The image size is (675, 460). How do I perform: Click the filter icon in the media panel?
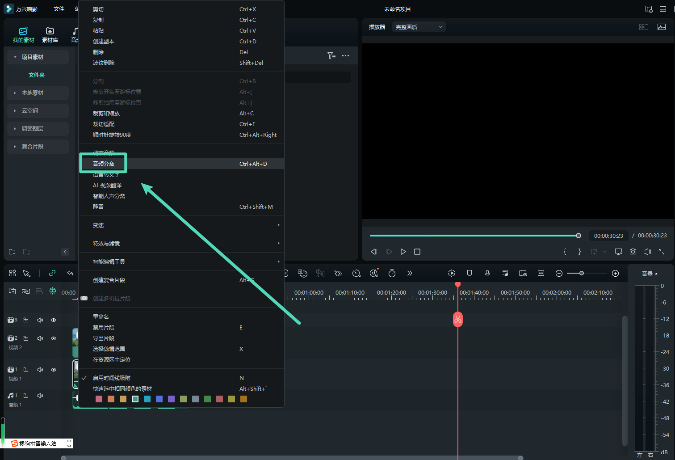pyautogui.click(x=331, y=56)
